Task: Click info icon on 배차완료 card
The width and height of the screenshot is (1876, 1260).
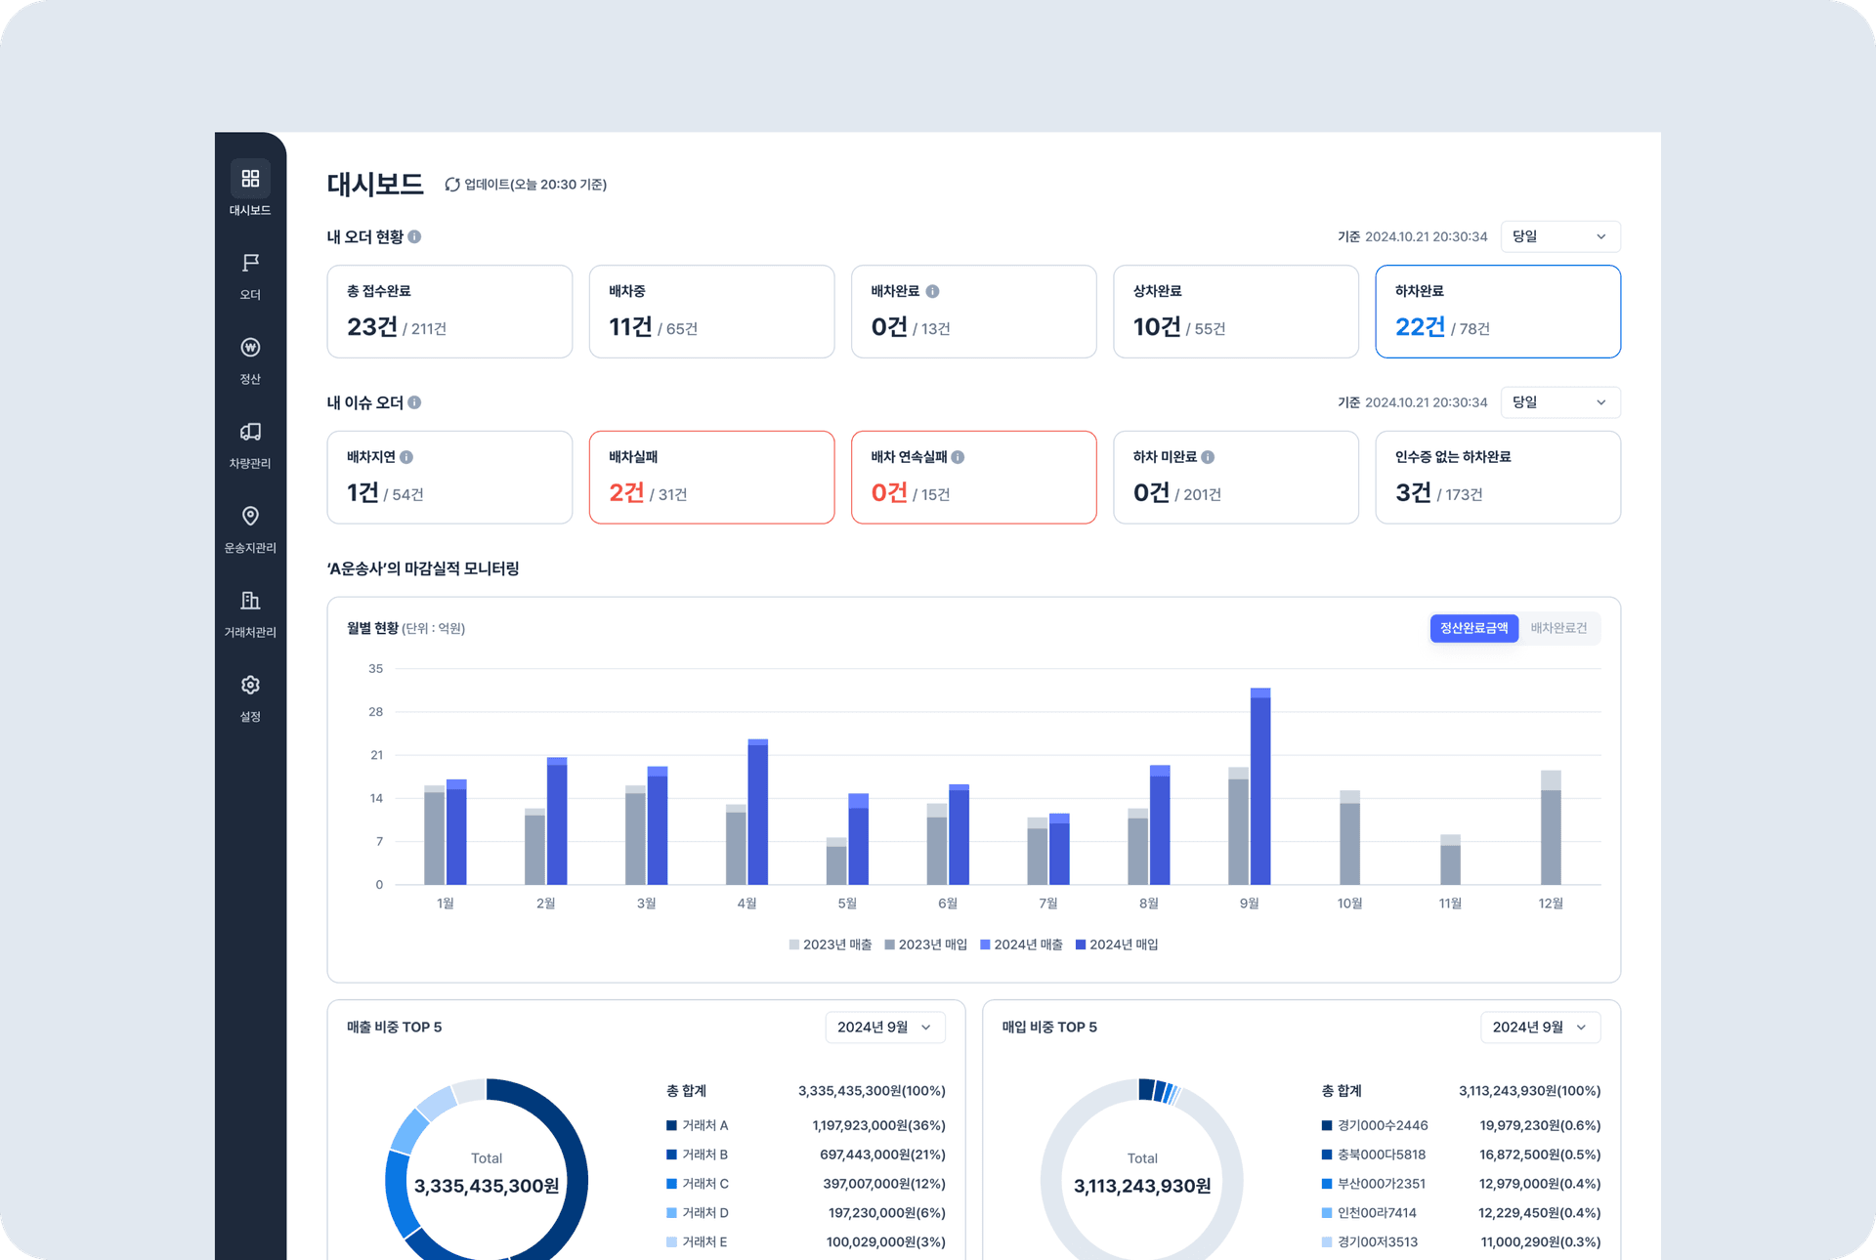Action: click(x=932, y=291)
